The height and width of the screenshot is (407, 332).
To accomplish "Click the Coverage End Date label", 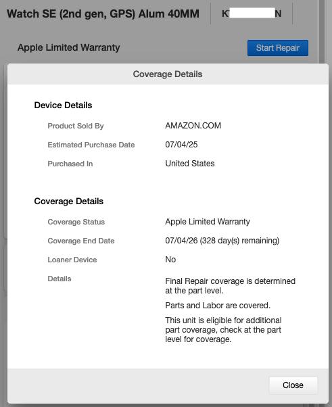I will [x=81, y=241].
